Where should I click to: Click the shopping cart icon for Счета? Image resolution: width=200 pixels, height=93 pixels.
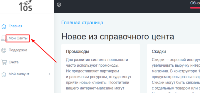[x=4, y=62]
